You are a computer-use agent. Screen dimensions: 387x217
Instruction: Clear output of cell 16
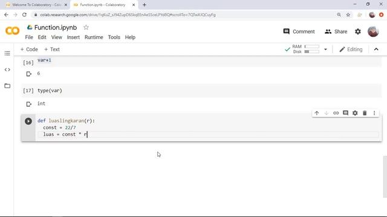[x=29, y=74]
